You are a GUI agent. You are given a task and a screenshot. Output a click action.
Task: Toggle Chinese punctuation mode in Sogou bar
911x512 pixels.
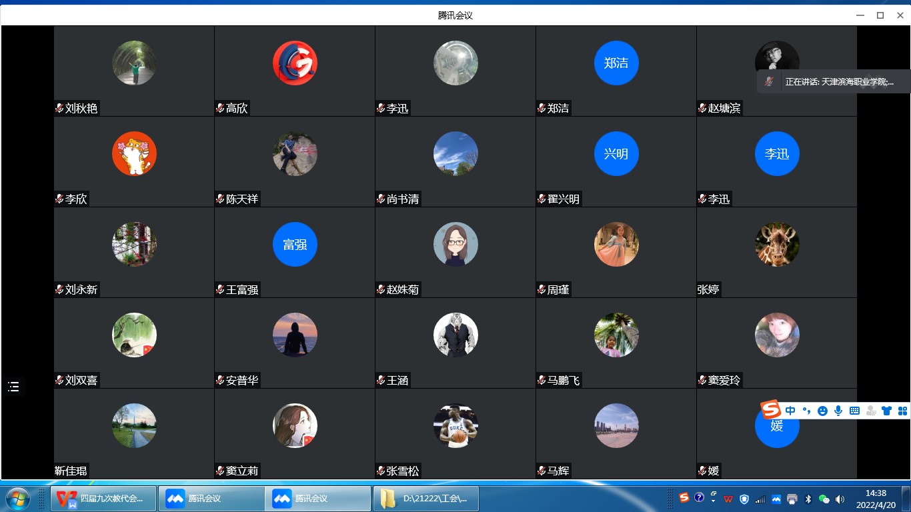pos(806,411)
